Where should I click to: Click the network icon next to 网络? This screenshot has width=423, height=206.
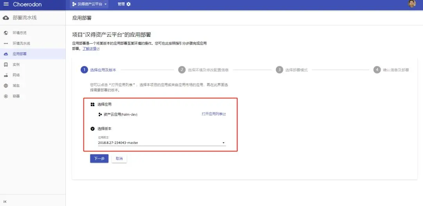click(5, 75)
